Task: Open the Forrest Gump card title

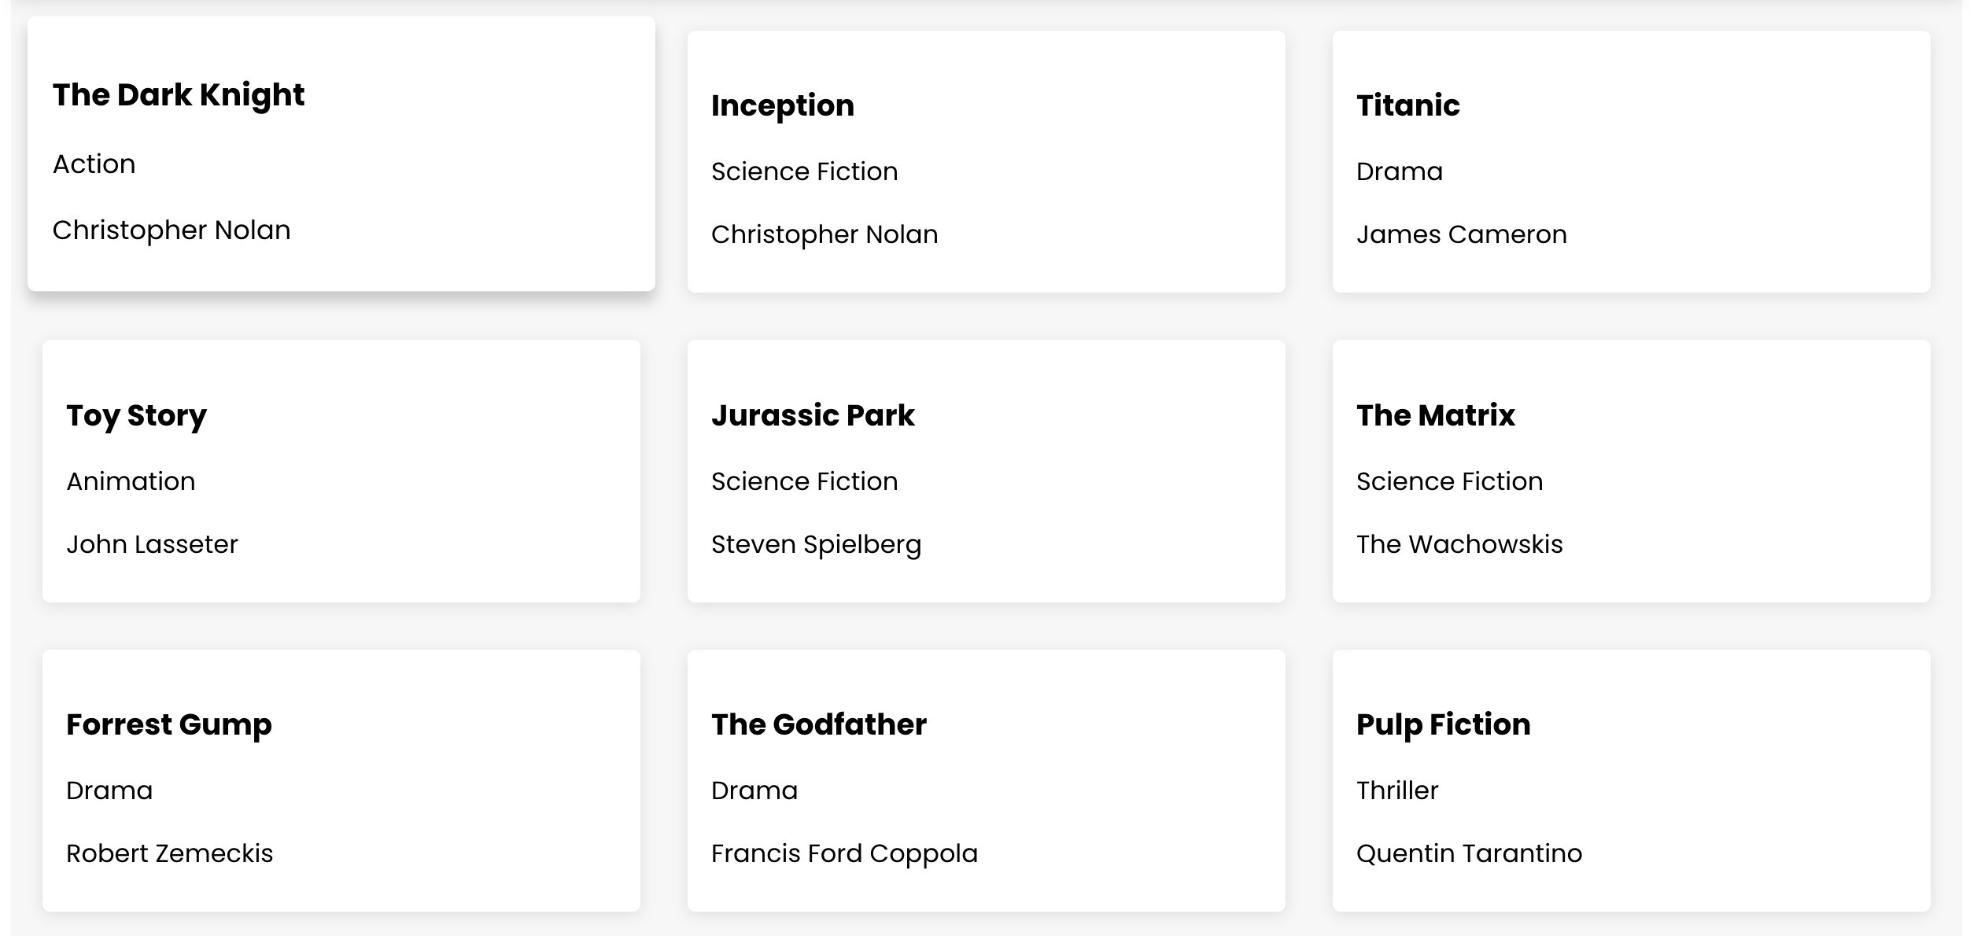Action: point(168,724)
